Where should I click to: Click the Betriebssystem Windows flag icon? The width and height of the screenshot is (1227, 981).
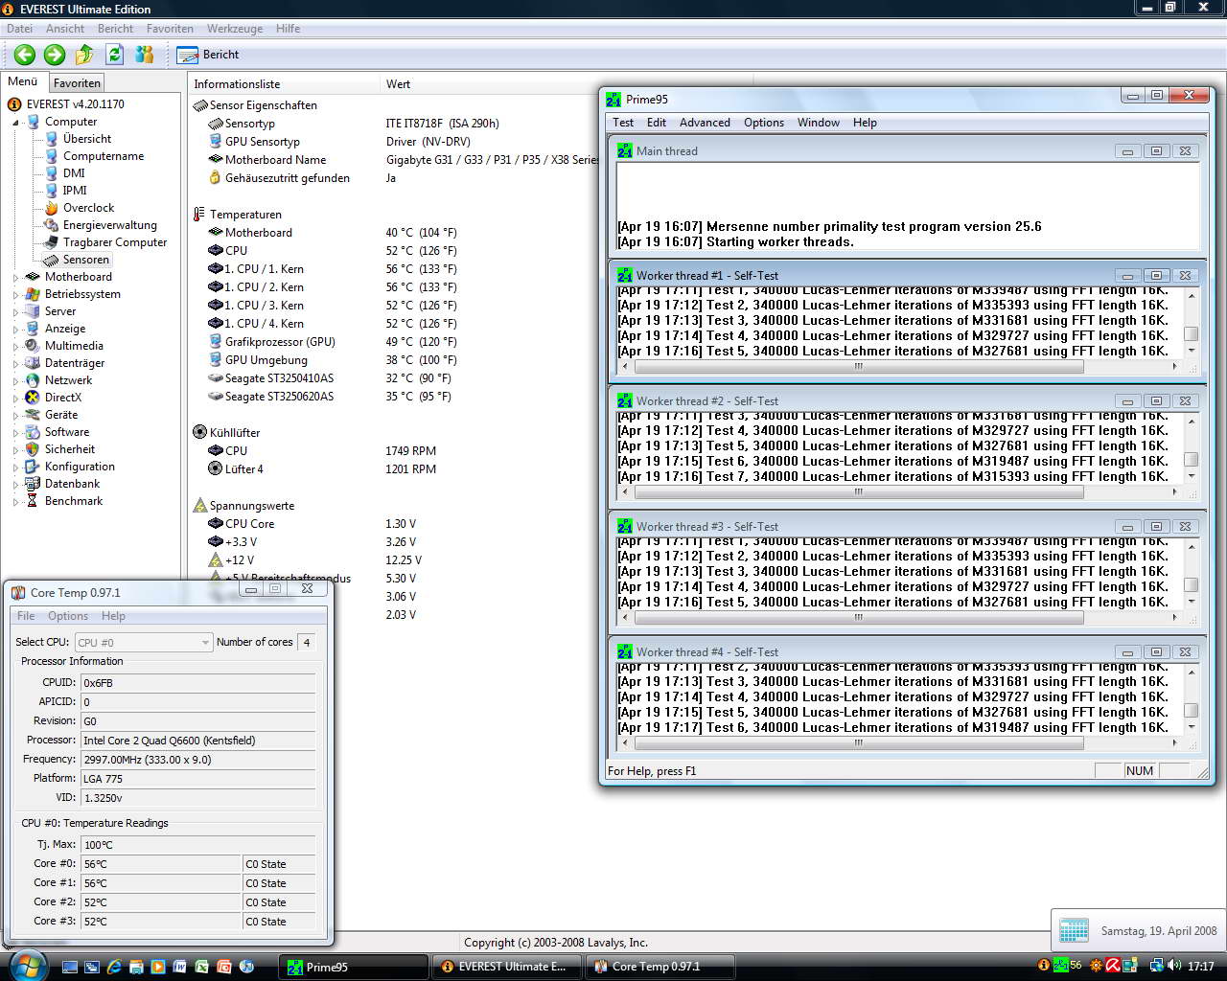[33, 294]
